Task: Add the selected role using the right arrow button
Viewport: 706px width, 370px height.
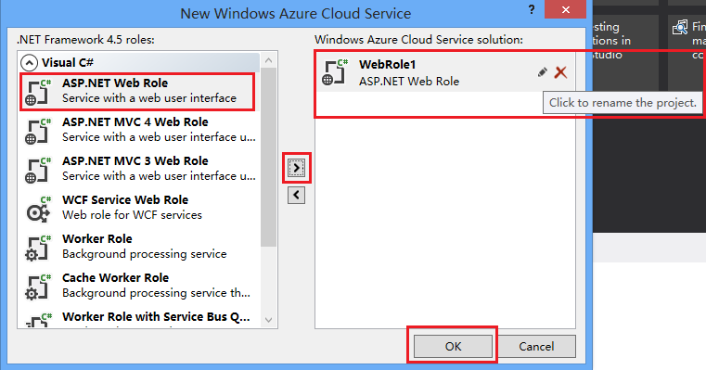Action: point(296,168)
